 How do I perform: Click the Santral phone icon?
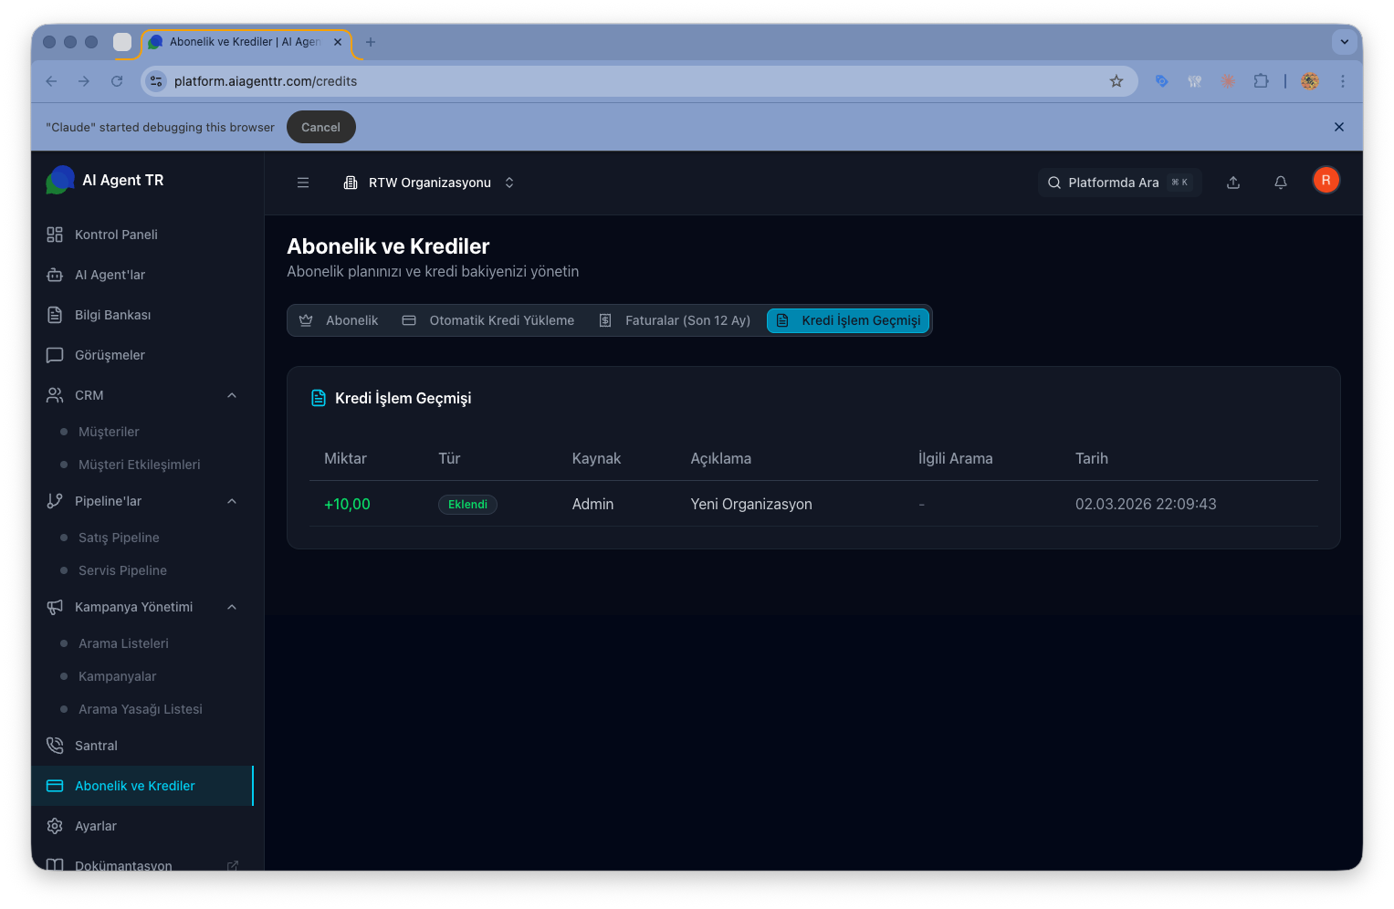[55, 746]
